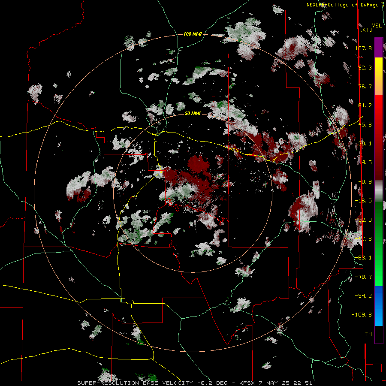Viewport: 386px width, 386px height.
Task: Click the VEL legend title
Action: tap(377, 26)
